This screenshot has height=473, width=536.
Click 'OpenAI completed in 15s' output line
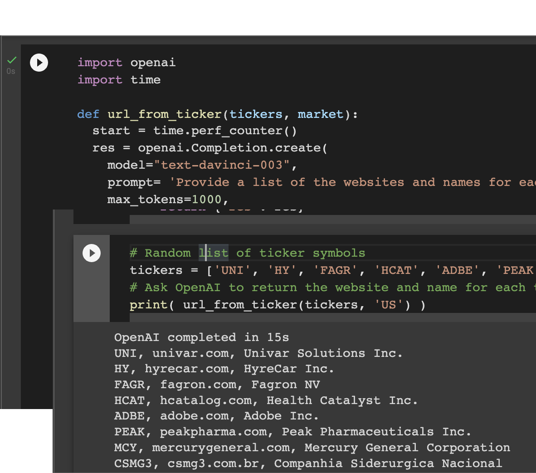pos(201,337)
